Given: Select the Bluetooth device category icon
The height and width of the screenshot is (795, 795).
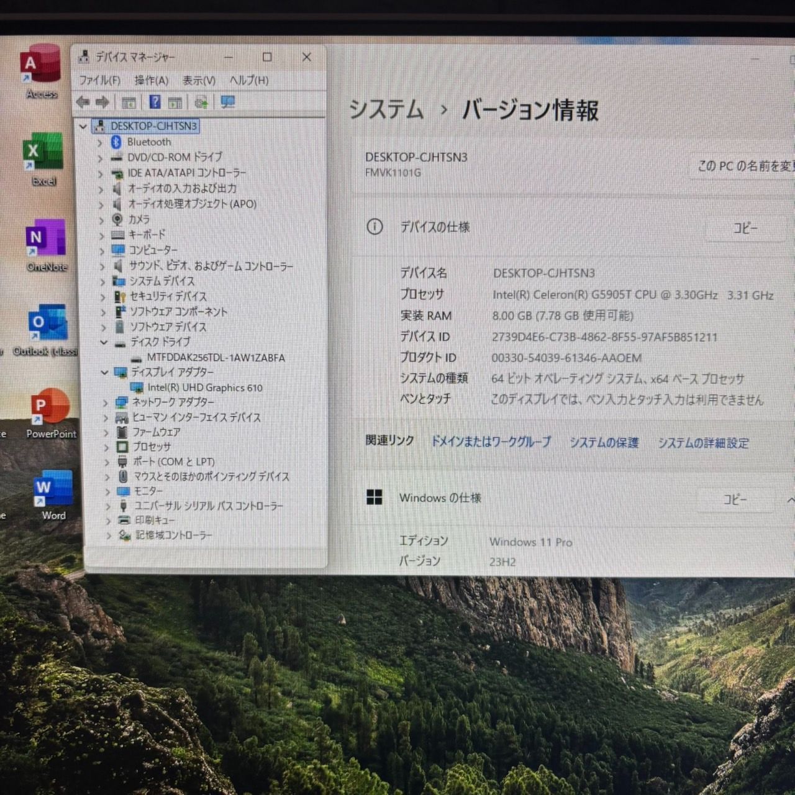Looking at the screenshot, I should [116, 142].
